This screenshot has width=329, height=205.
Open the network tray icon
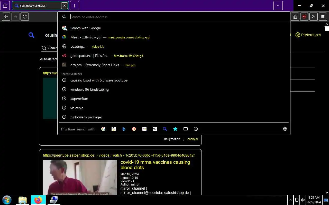(x=297, y=200)
